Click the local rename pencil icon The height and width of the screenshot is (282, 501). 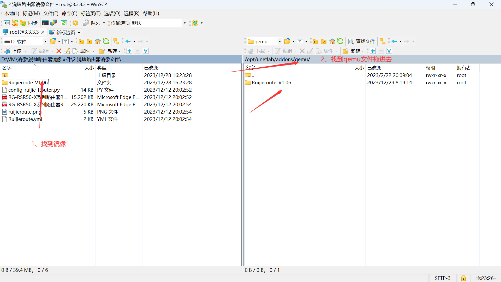67,51
